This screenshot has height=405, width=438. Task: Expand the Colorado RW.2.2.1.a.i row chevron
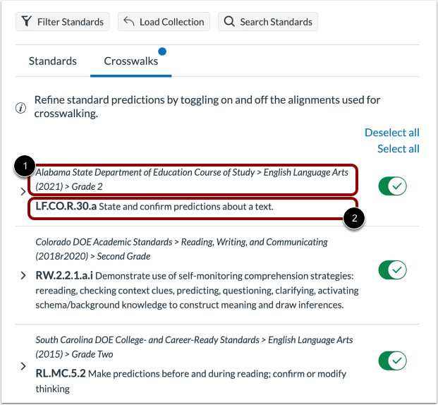[23, 276]
